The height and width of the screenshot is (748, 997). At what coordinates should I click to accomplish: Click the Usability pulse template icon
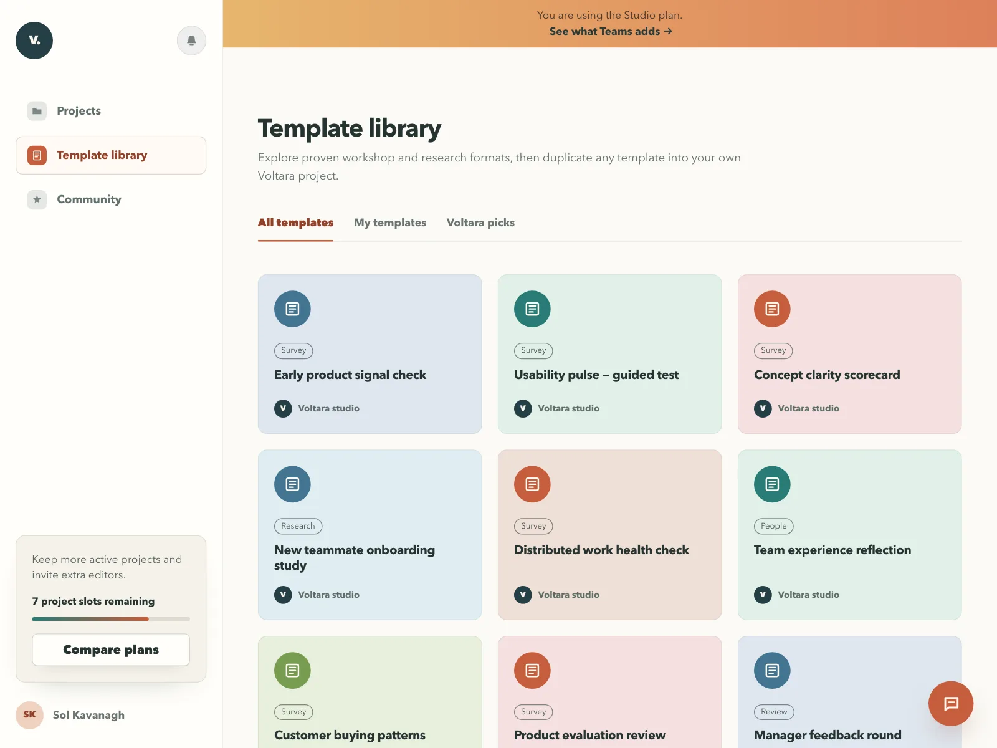pos(532,309)
